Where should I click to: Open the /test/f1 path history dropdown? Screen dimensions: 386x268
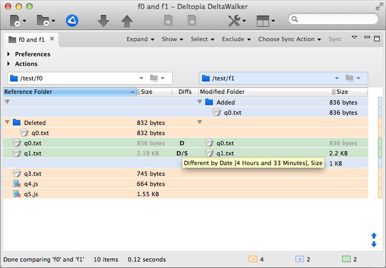point(337,78)
